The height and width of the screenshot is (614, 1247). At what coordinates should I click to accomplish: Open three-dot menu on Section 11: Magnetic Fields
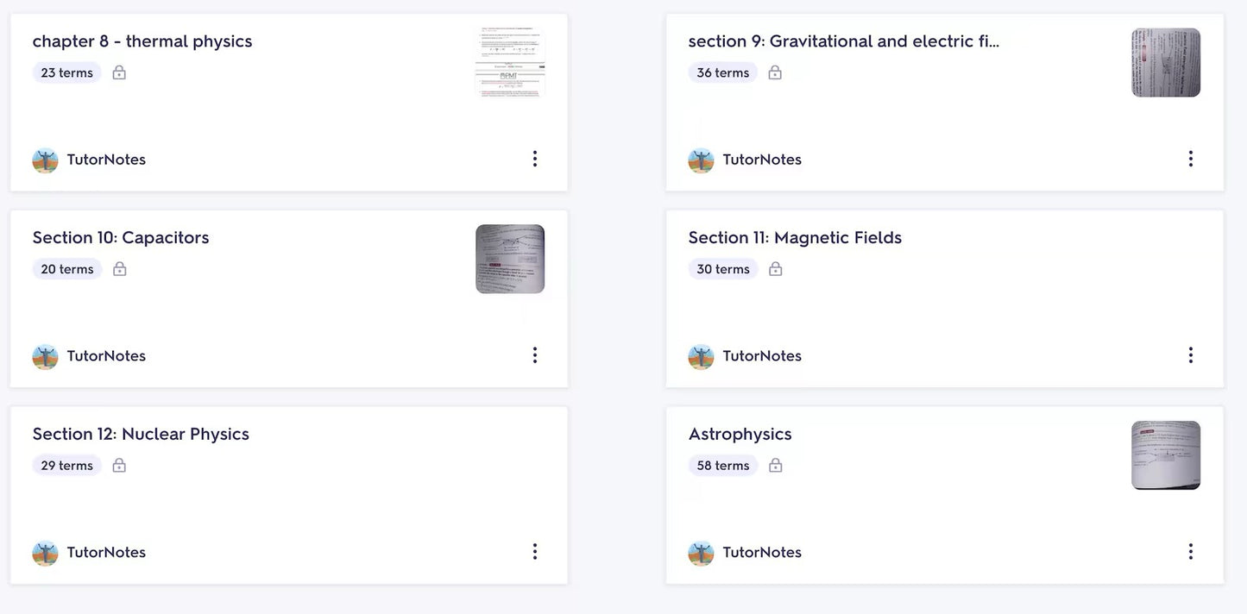(1191, 355)
